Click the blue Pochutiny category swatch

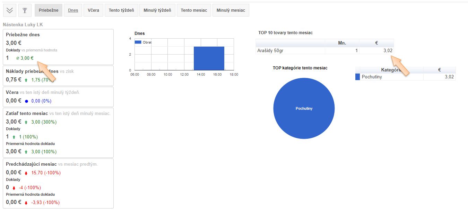(357, 77)
